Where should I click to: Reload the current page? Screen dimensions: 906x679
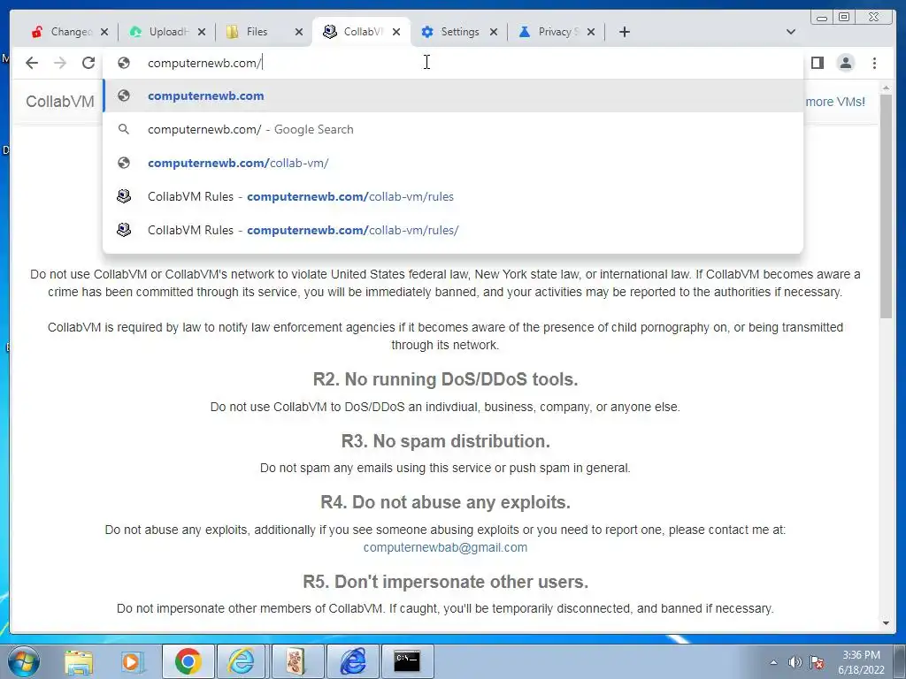click(x=88, y=63)
